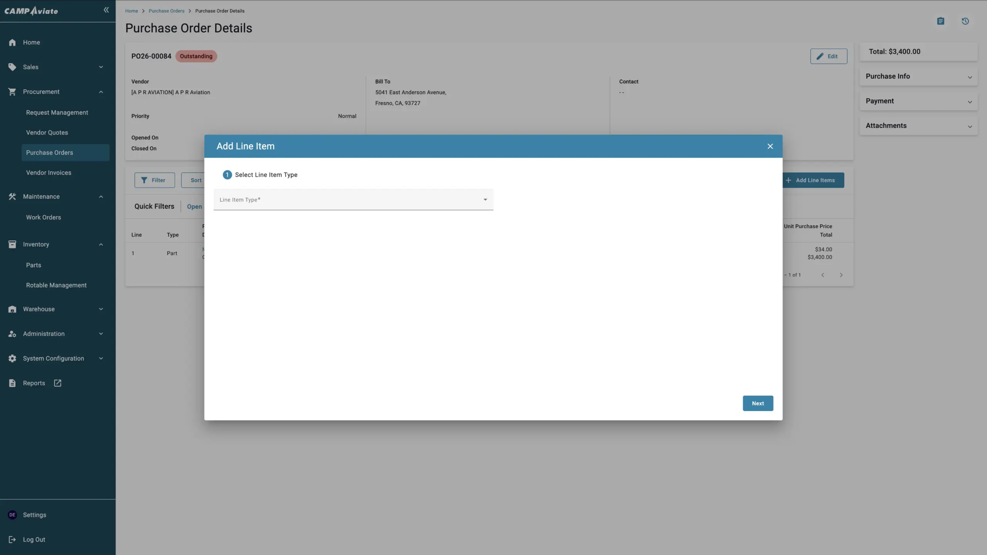The height and width of the screenshot is (555, 987).
Task: Click the Log Out icon
Action: tap(12, 540)
